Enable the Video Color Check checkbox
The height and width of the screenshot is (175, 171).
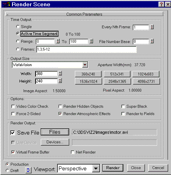(x=13, y=107)
